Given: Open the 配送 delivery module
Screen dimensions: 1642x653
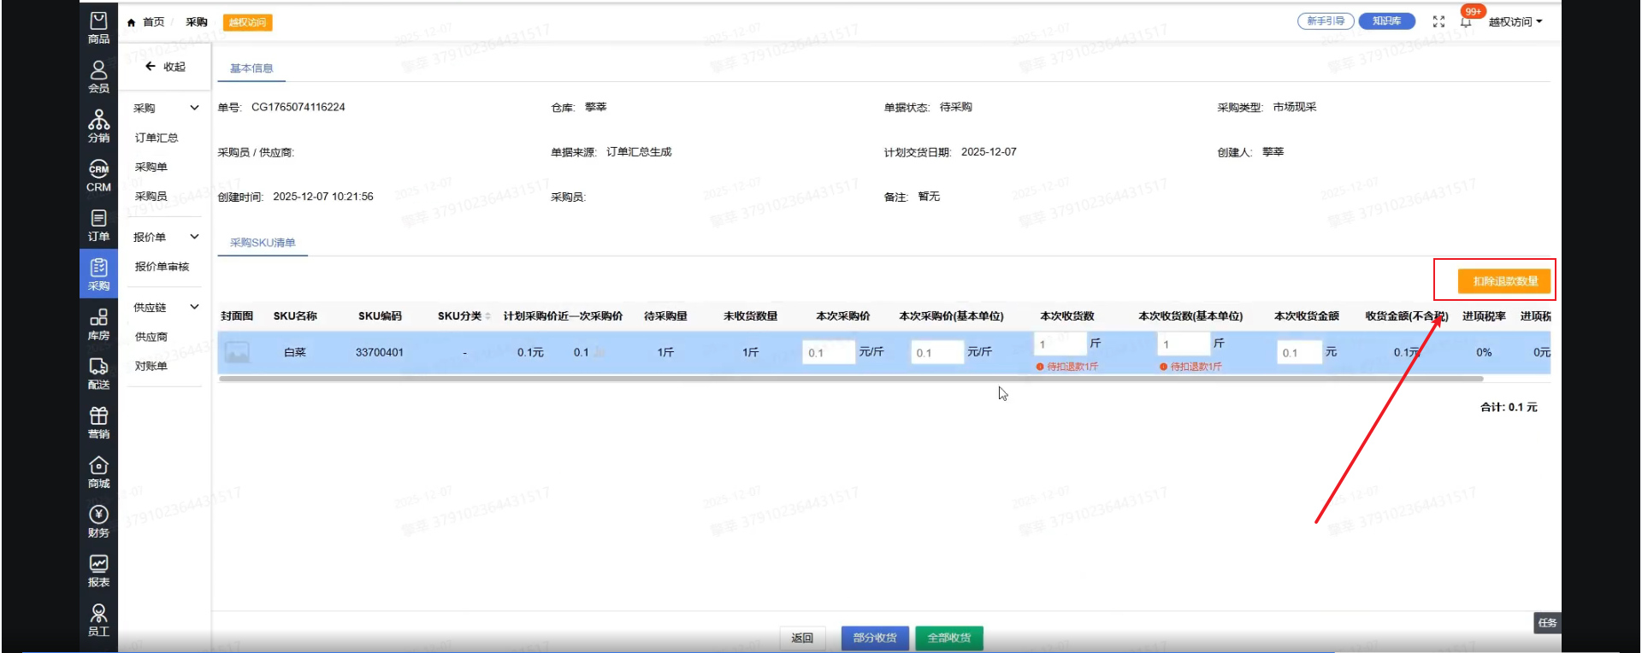Looking at the screenshot, I should pos(98,374).
